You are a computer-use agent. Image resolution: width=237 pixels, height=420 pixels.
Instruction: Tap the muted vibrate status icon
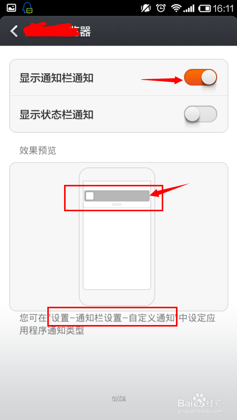[x=146, y=8]
